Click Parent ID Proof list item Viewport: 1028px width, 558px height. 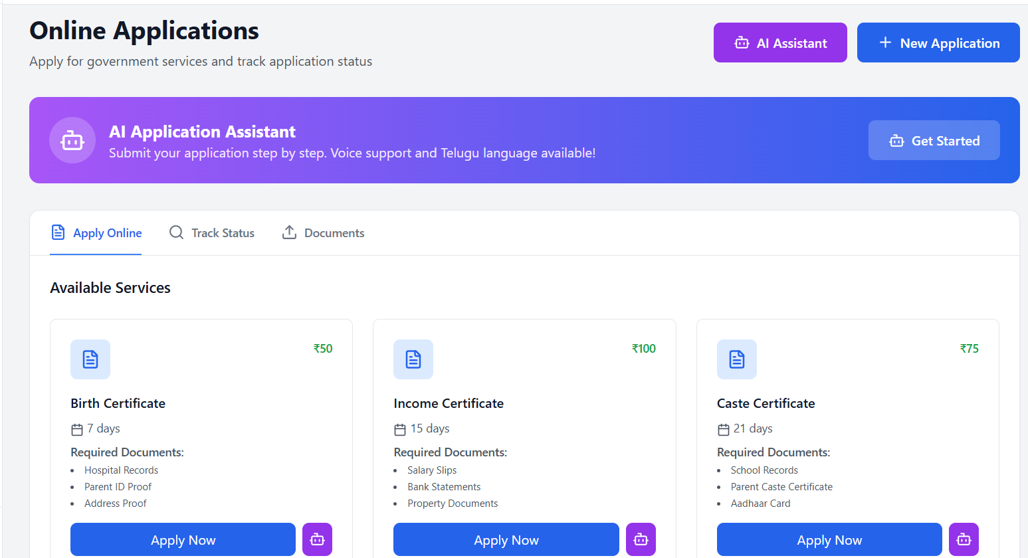point(118,487)
